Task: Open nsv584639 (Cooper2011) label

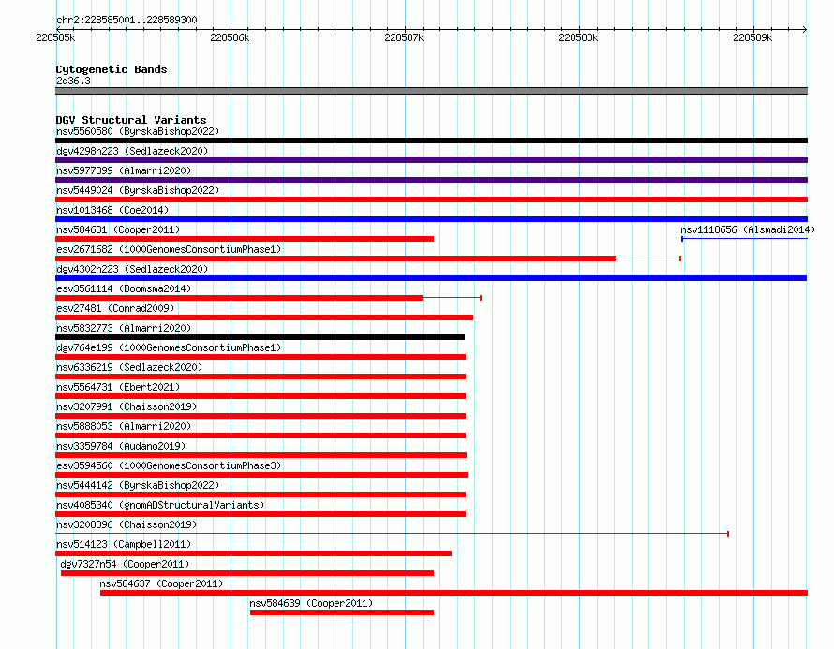Action: [x=311, y=603]
